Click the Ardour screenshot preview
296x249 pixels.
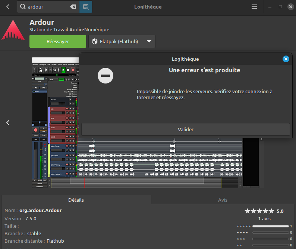click(x=56, y=157)
